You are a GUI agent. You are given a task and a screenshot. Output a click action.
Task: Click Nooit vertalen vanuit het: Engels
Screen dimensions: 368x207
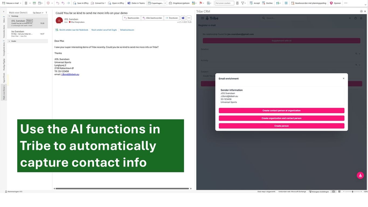[x=104, y=30]
